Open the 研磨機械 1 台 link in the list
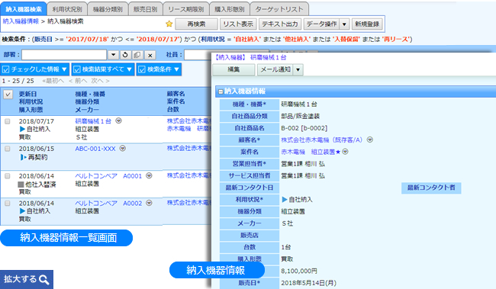 [93, 121]
